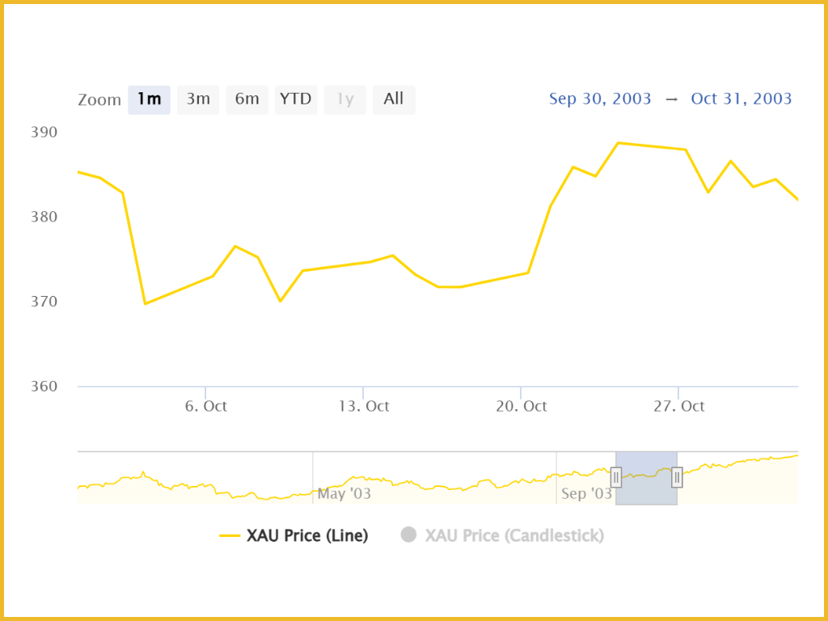The width and height of the screenshot is (828, 621).
Task: Click the 20. Oct axis tick label
Action: tap(522, 406)
